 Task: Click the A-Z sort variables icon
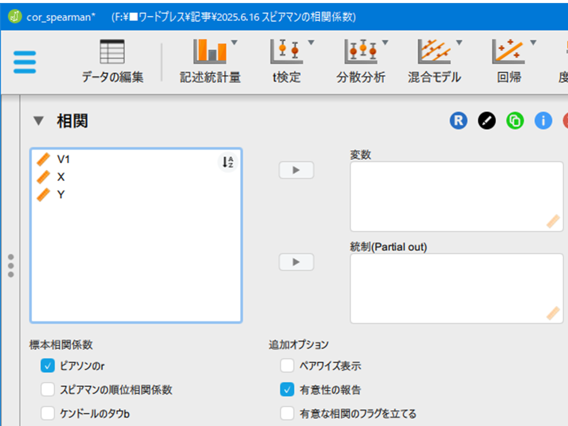pyautogui.click(x=227, y=162)
